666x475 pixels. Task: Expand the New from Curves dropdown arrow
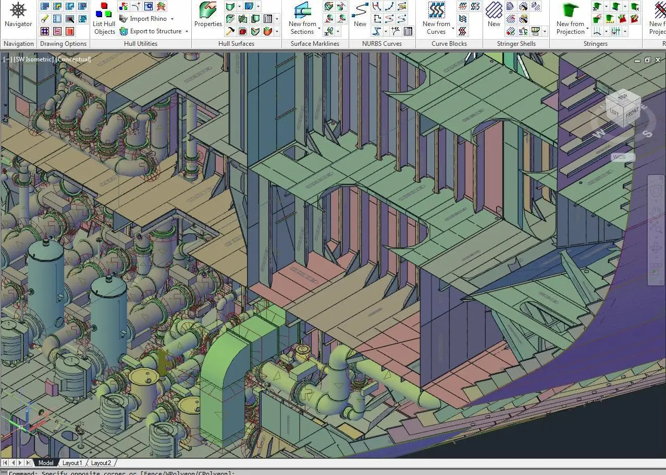click(x=453, y=28)
